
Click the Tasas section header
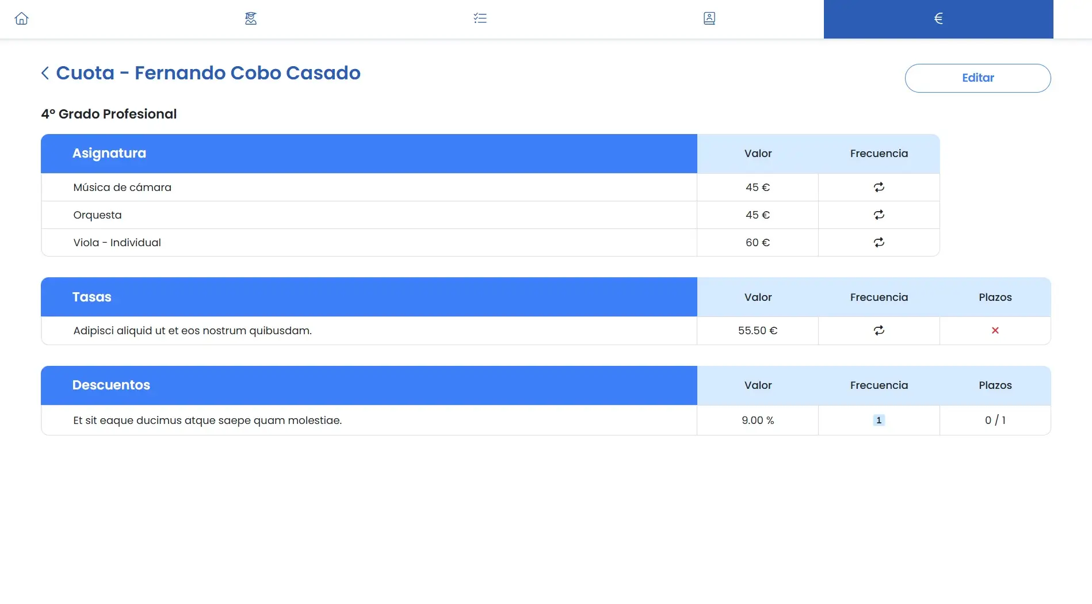[x=92, y=297]
